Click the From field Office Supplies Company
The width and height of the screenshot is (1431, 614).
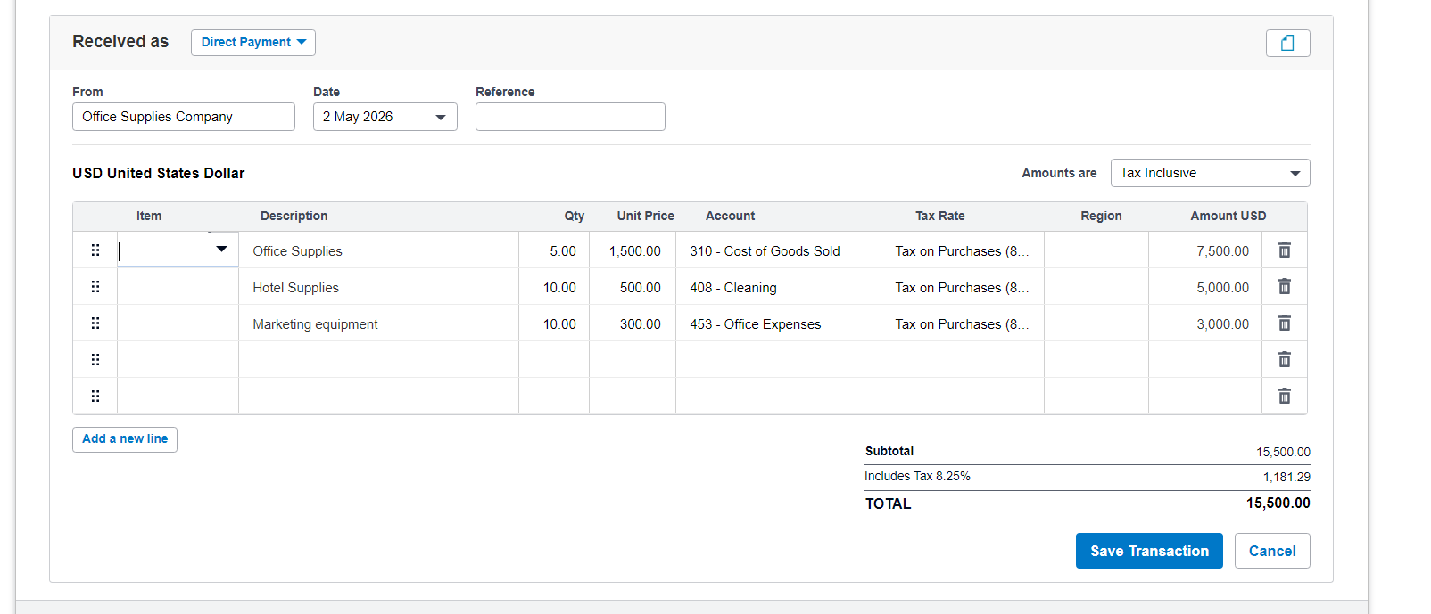(x=184, y=117)
